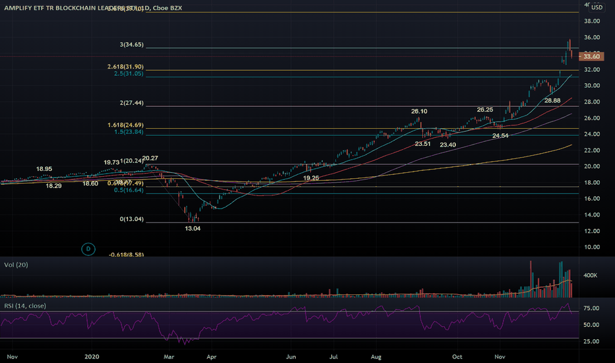Select the Fibonacci level label 1.618(24.69)
The width and height of the screenshot is (615, 363).
(x=125, y=125)
